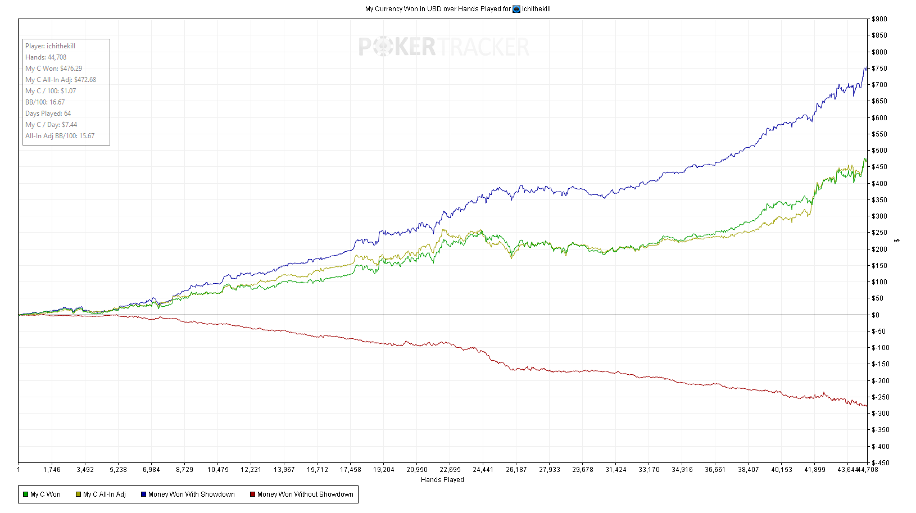Click the player icon beside ichithekill in title
916x513 pixels.
pyautogui.click(x=516, y=9)
